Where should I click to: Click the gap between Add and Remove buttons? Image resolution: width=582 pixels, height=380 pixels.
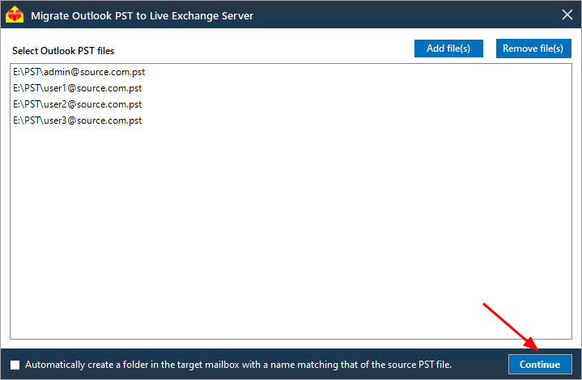[490, 49]
